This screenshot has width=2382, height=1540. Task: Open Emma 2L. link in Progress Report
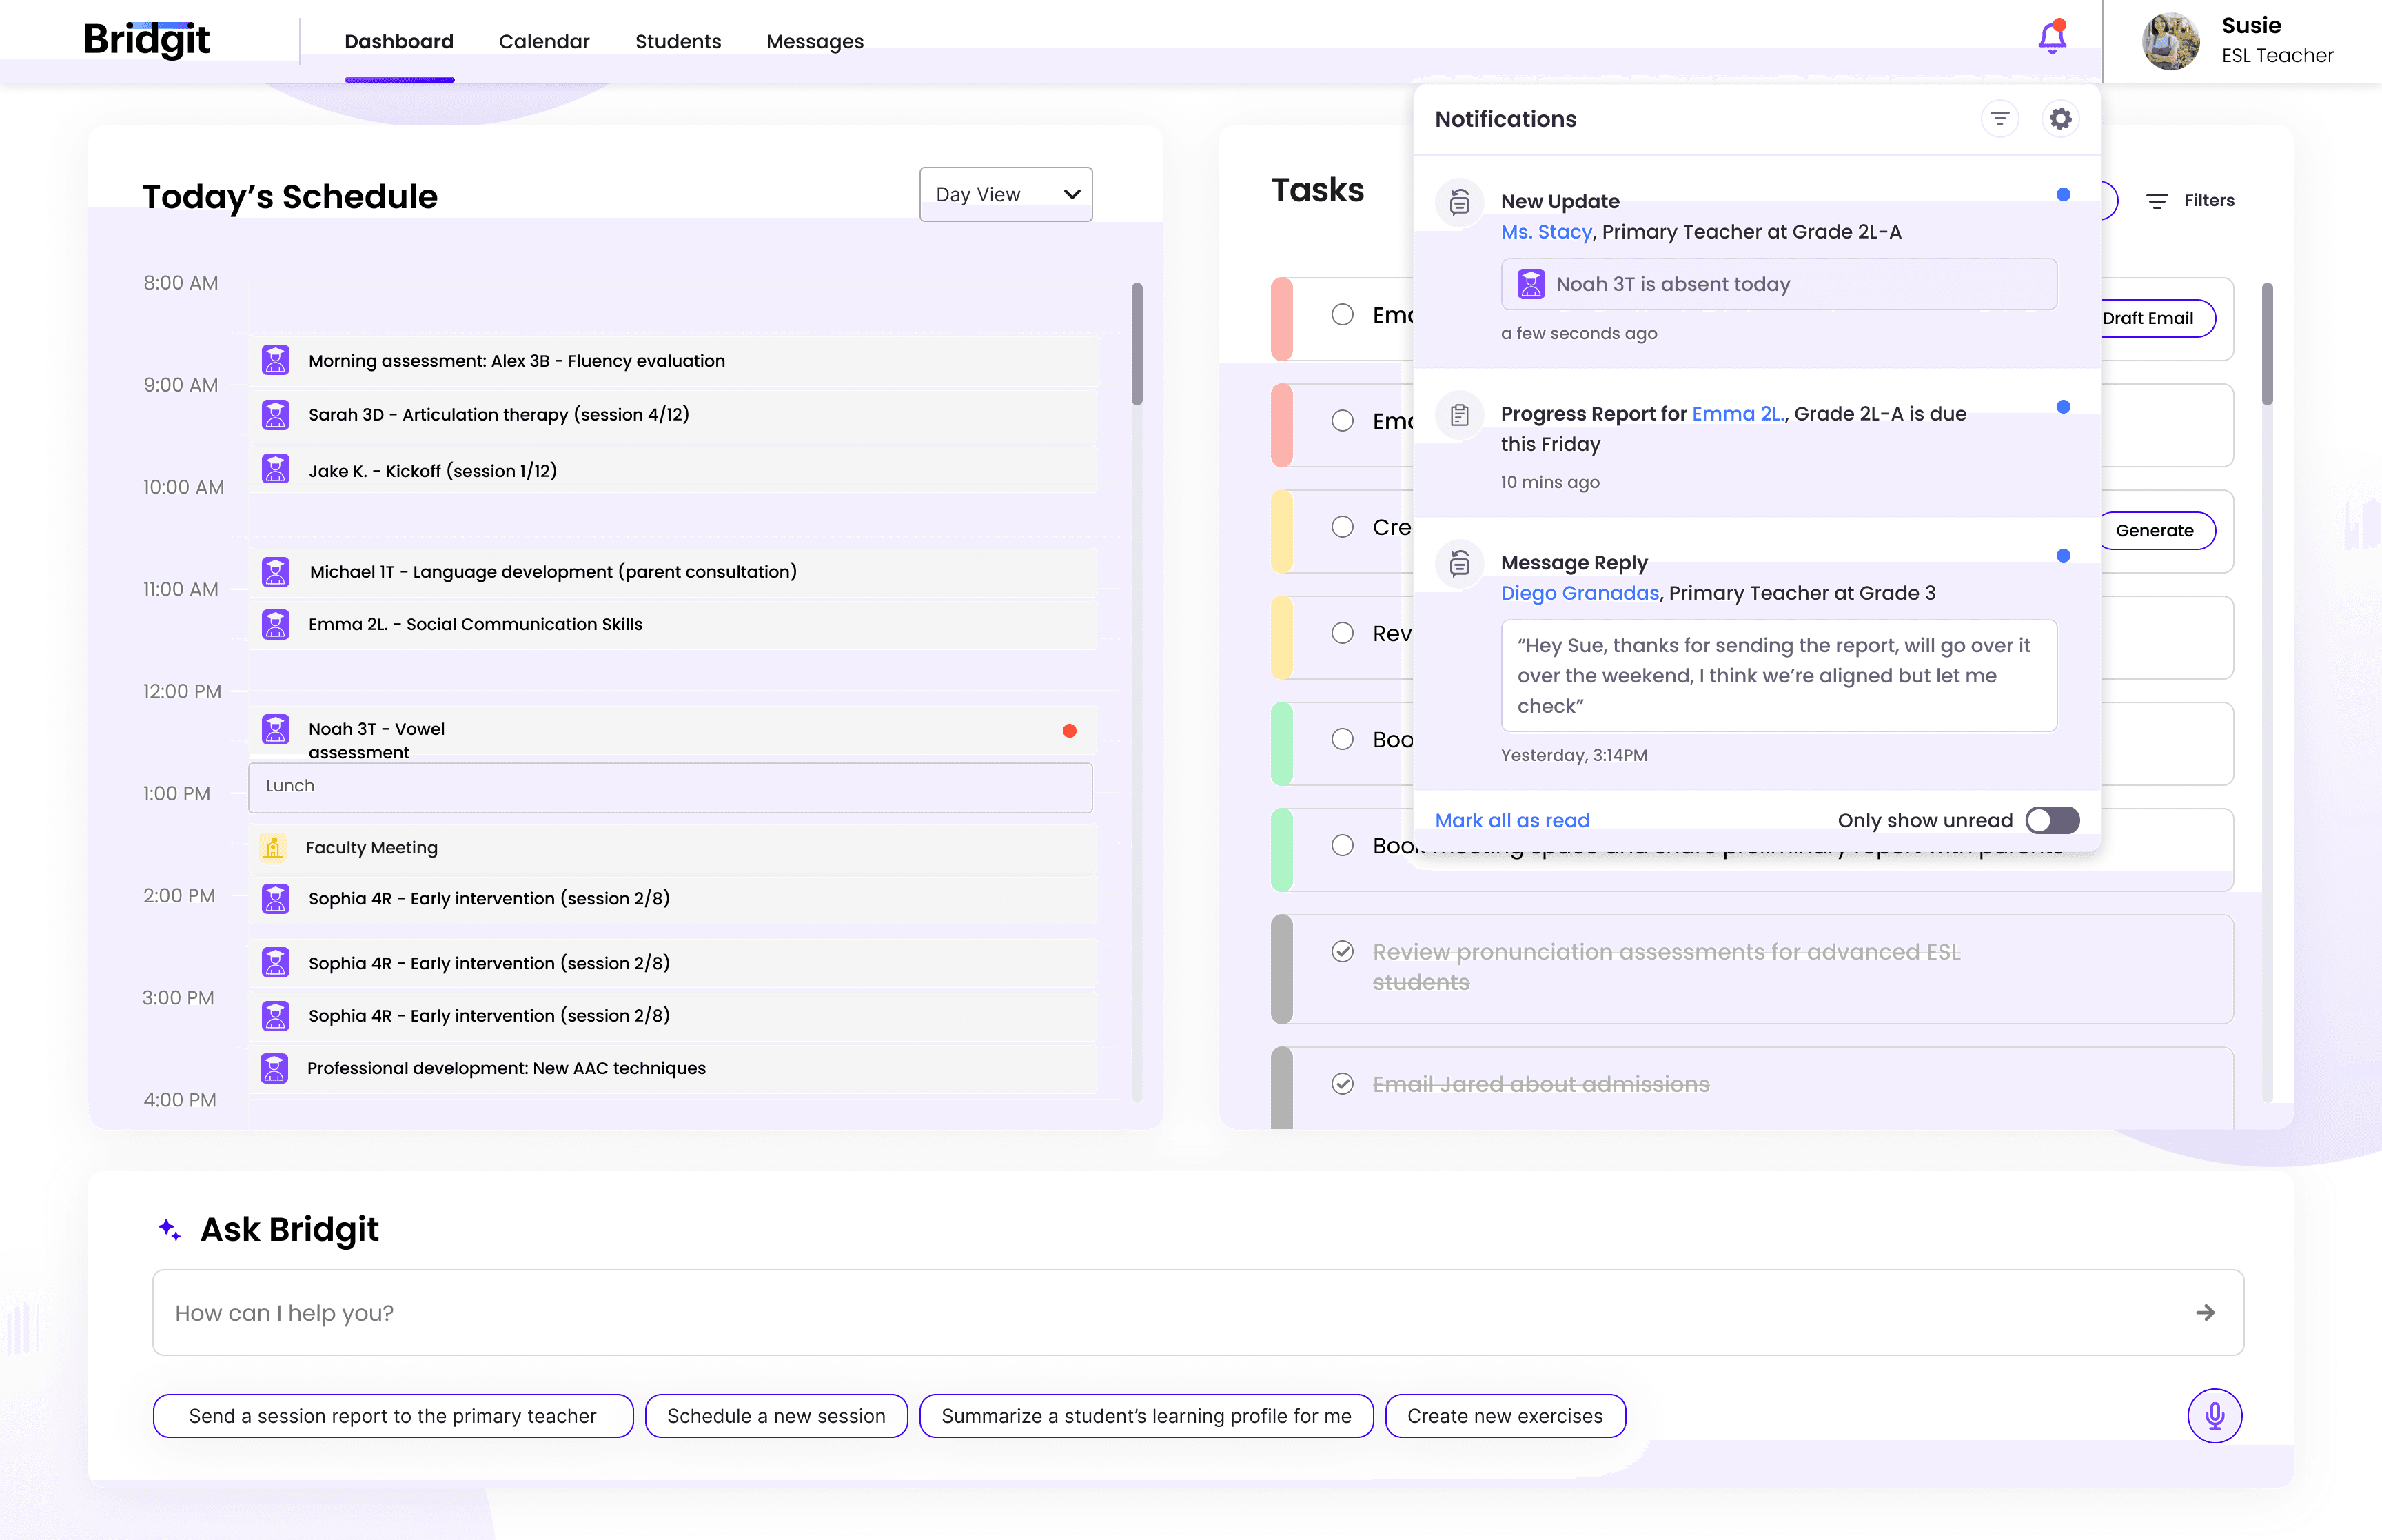[1738, 414]
